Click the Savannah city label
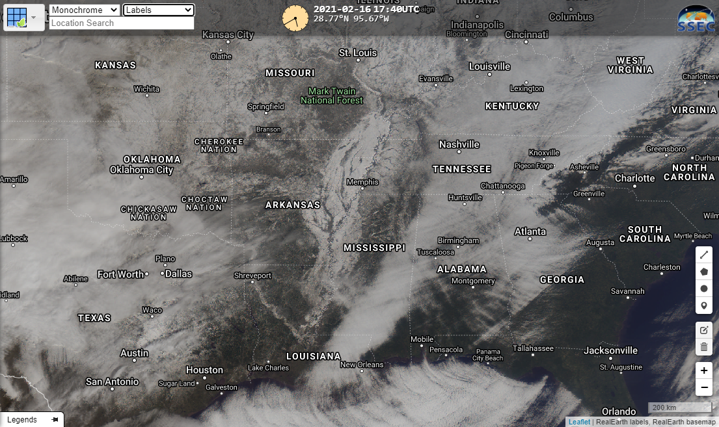Image resolution: width=719 pixels, height=427 pixels. tap(628, 291)
